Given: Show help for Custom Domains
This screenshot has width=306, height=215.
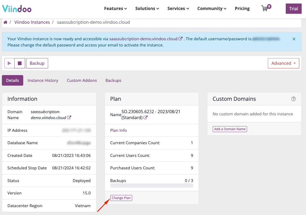Looking at the screenshot, I should (293, 99).
